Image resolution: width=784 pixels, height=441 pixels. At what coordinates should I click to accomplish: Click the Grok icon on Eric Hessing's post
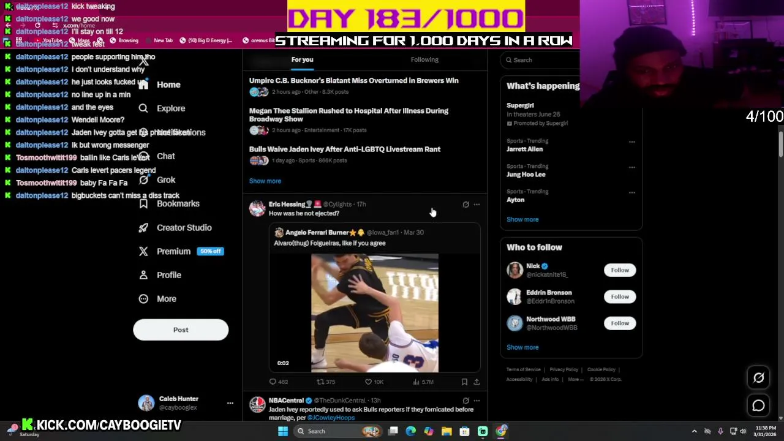click(x=466, y=205)
